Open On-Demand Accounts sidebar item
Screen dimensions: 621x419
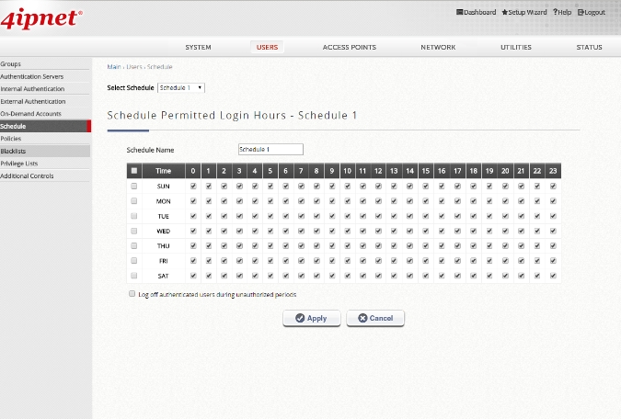pyautogui.click(x=30, y=113)
